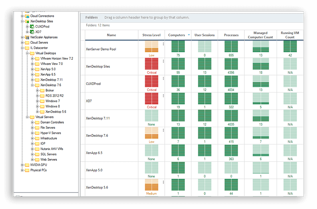Image resolution: width=317 pixels, height=209 pixels.
Task: Collapse the Virtual Servers tree node
Action: [27, 117]
